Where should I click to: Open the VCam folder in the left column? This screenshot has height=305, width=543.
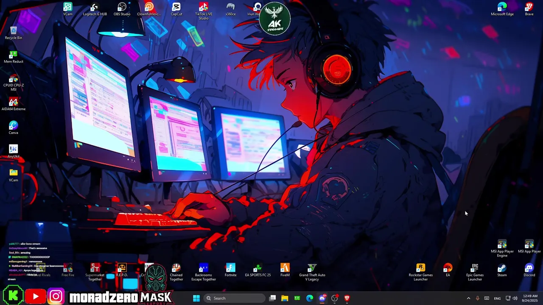click(x=14, y=175)
